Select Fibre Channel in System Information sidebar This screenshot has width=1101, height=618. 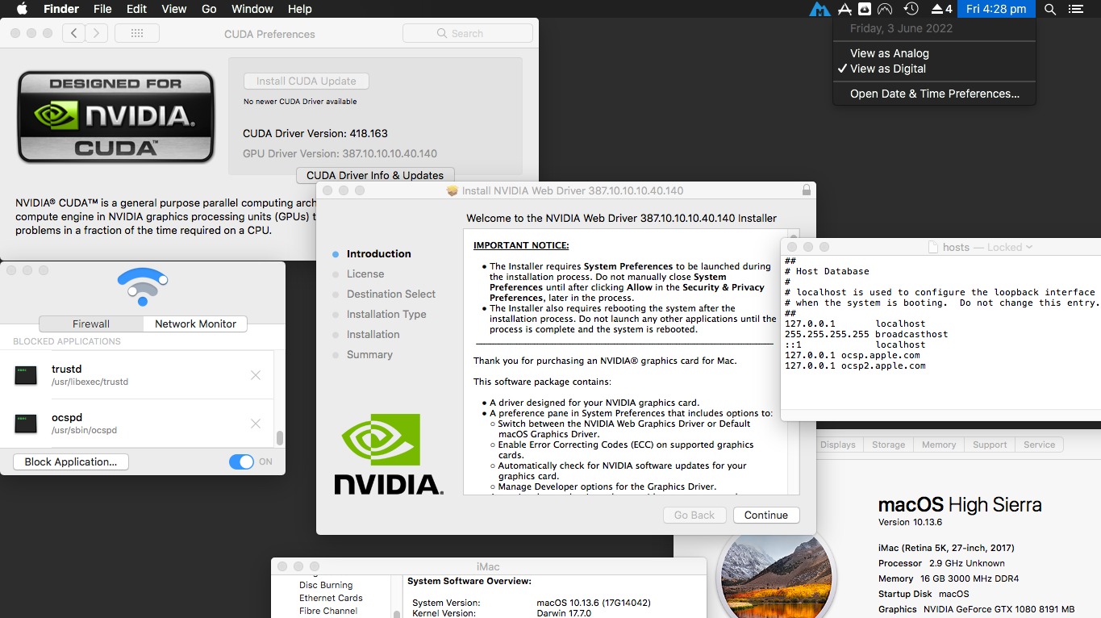coord(328,611)
